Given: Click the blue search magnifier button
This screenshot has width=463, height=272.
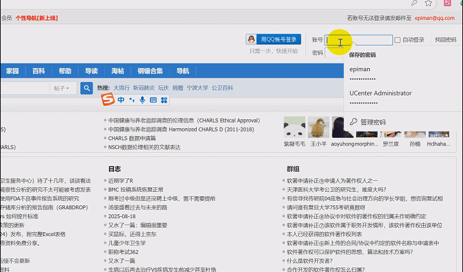Looking at the screenshot, I should (x=86, y=88).
